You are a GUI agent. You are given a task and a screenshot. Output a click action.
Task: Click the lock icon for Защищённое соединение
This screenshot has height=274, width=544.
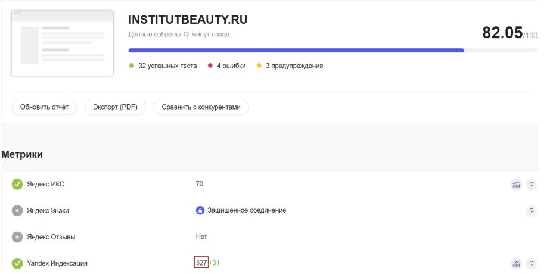tap(200, 210)
